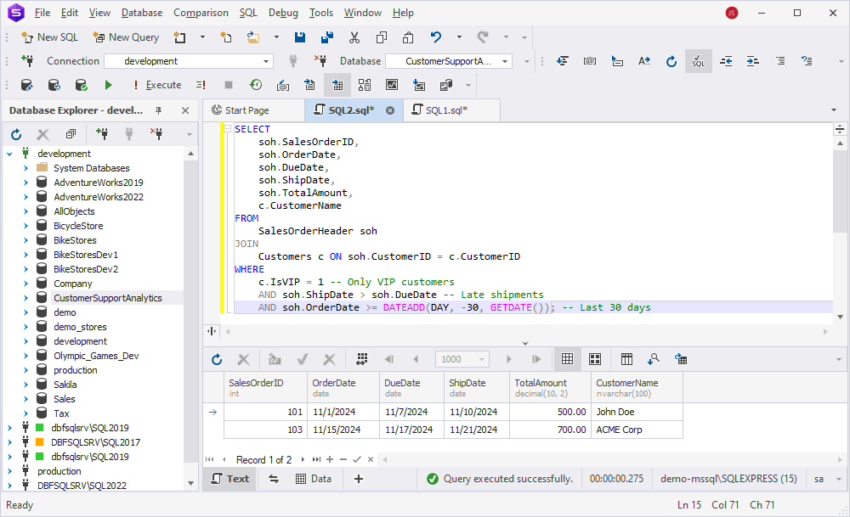
Task: Click the Copy icon in the toolbar
Action: [382, 37]
